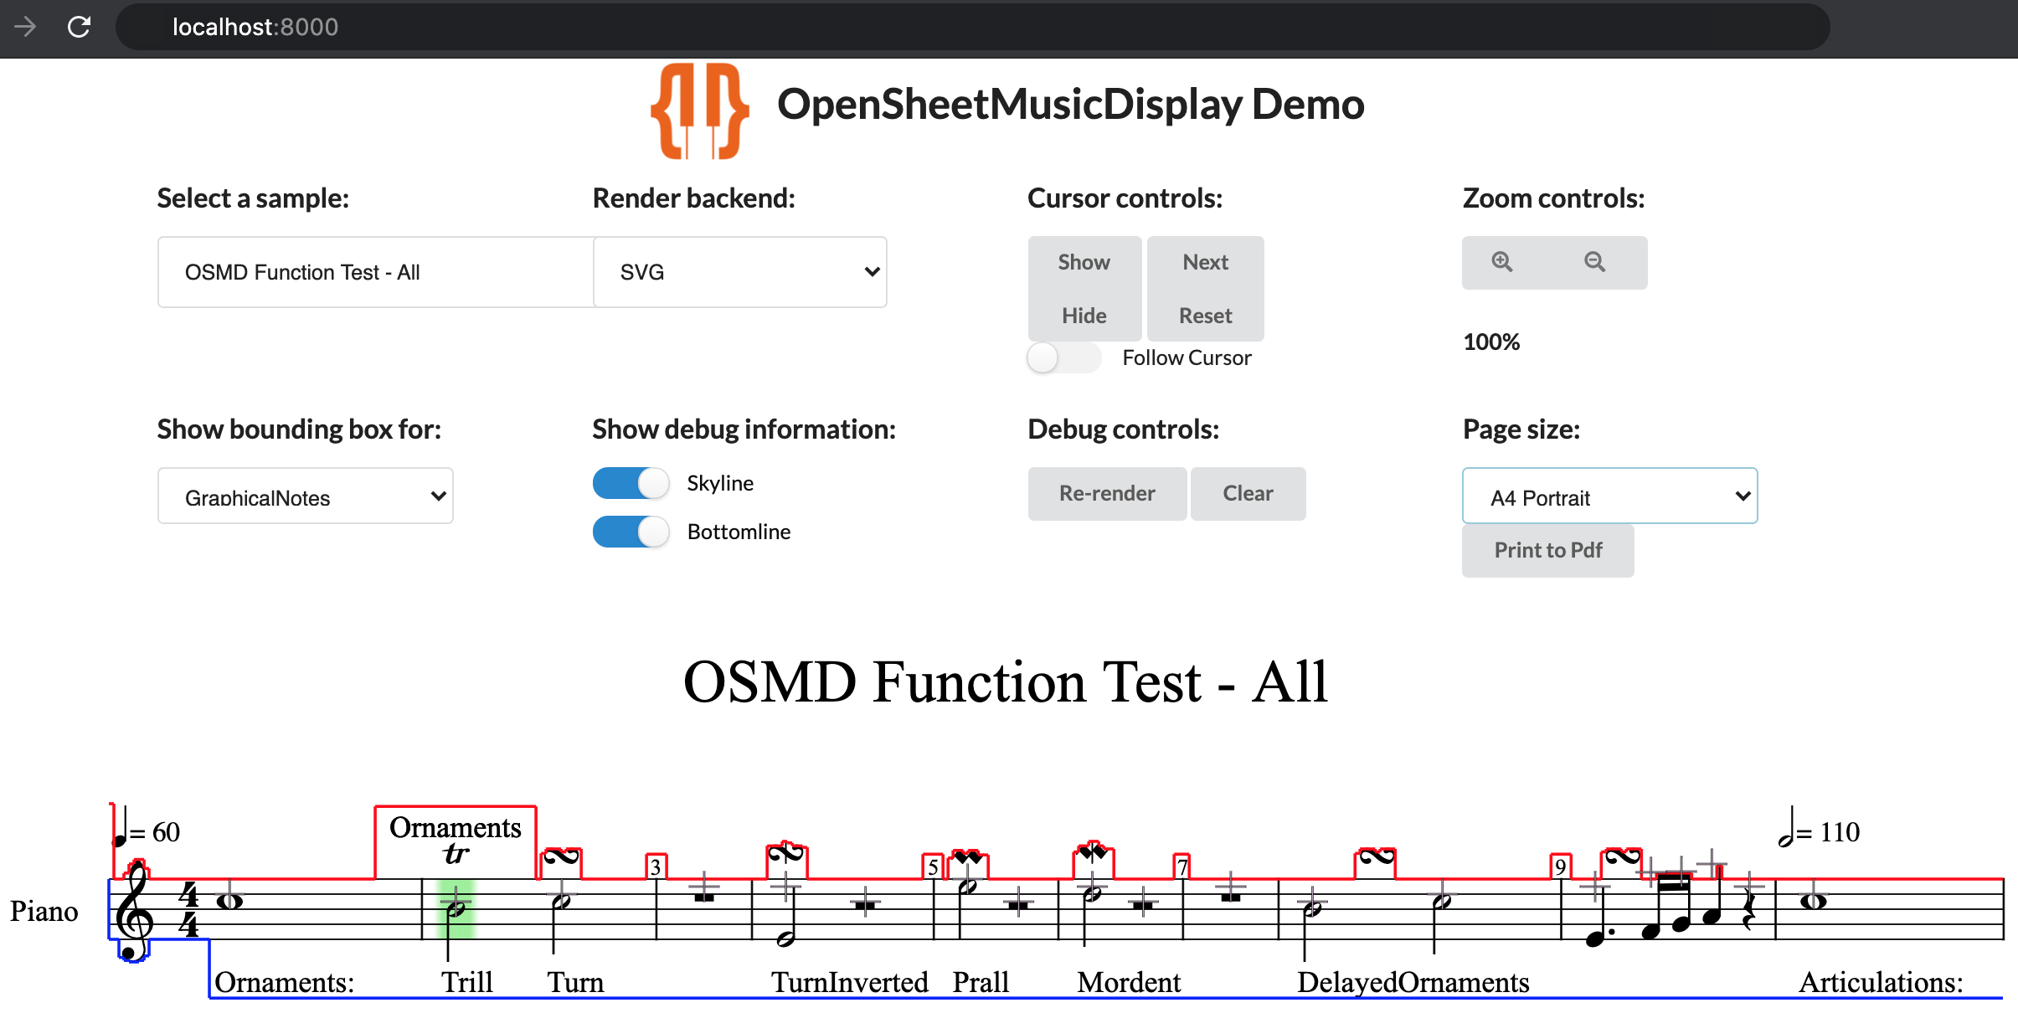The image size is (2018, 1013).
Task: Click the Trill lyric label
Action: (x=467, y=982)
